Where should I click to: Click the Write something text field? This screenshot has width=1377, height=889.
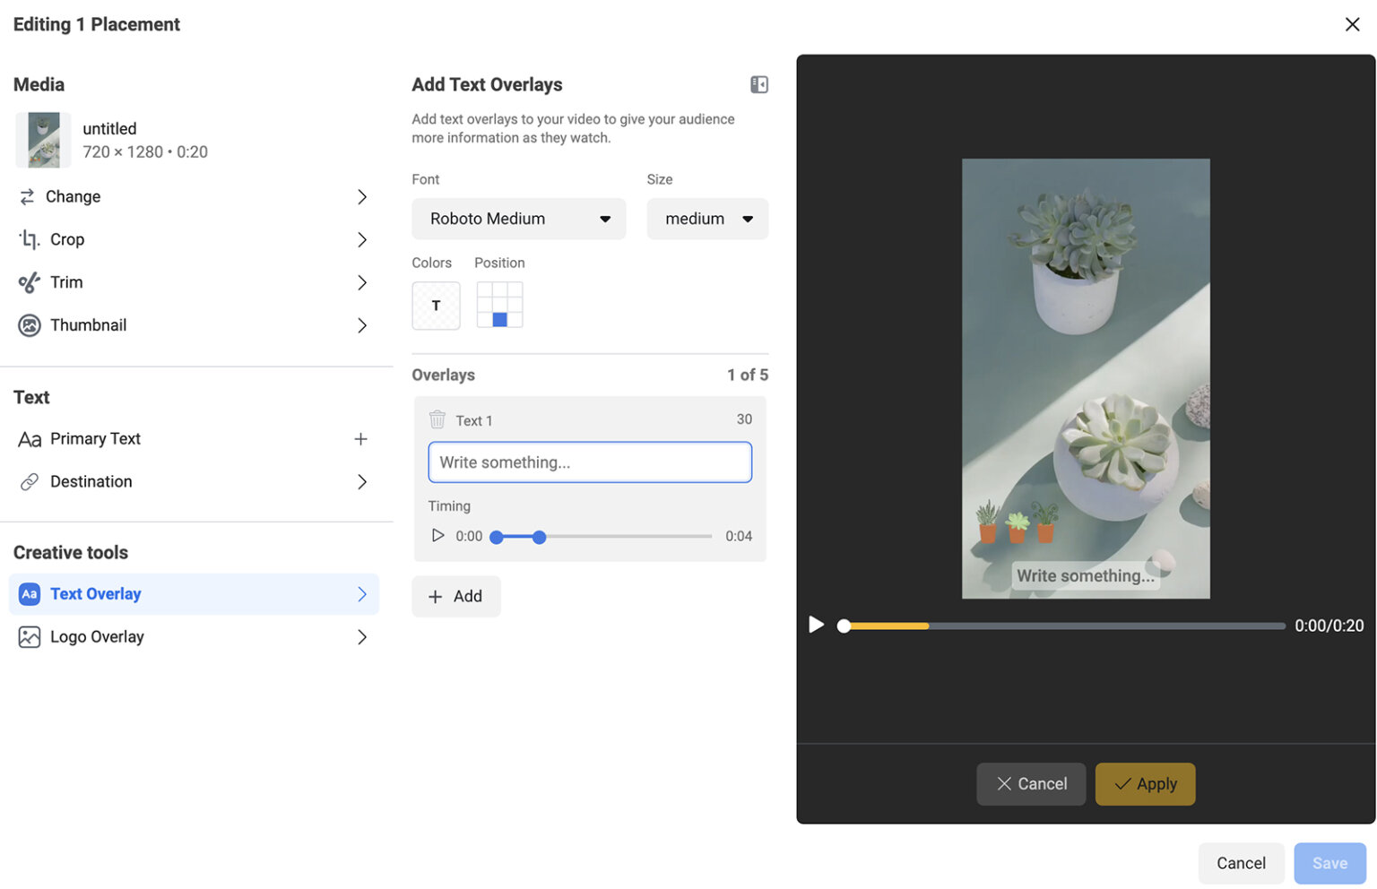coord(589,462)
